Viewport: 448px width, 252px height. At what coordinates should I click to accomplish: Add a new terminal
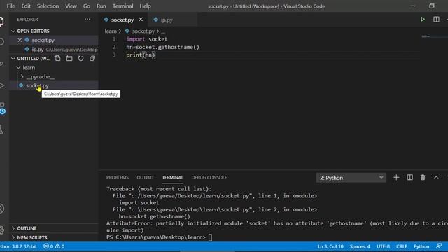coord(396,177)
